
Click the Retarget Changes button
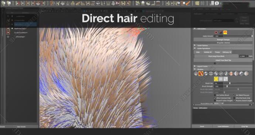point(223,39)
